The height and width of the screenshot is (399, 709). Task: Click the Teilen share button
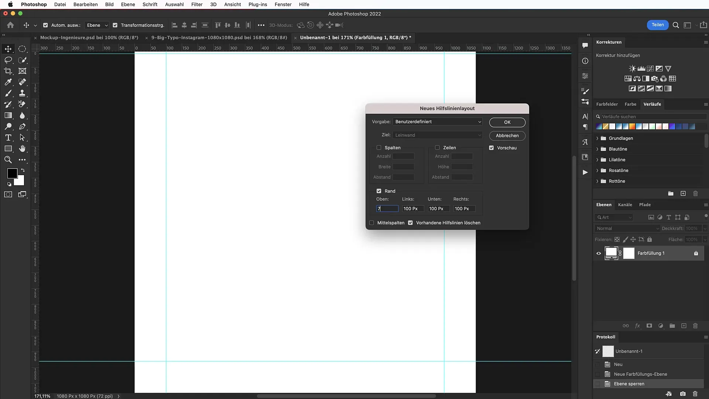[x=658, y=25]
